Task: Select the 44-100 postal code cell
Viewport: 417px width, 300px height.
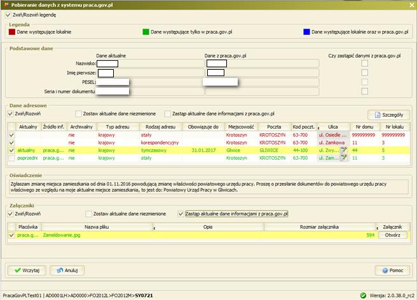Action: (303, 150)
